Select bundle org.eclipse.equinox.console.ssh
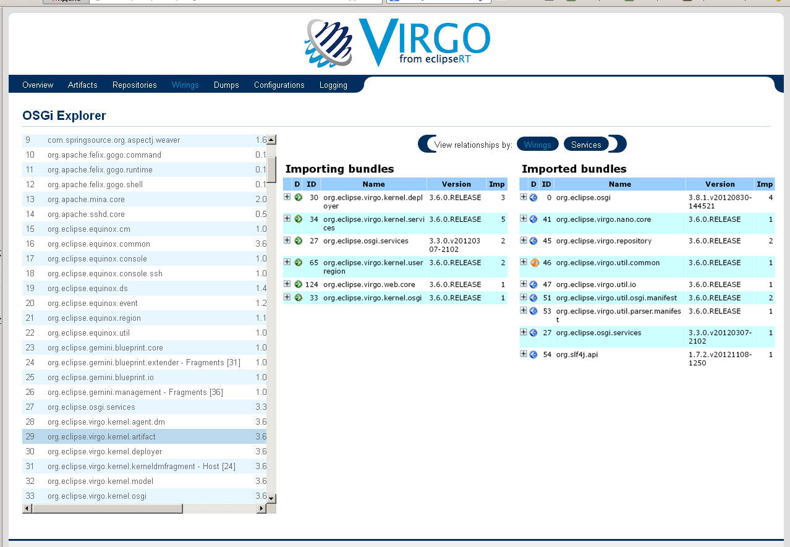 pos(144,273)
